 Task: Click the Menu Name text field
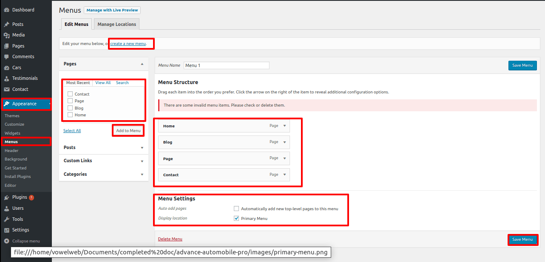pos(227,65)
